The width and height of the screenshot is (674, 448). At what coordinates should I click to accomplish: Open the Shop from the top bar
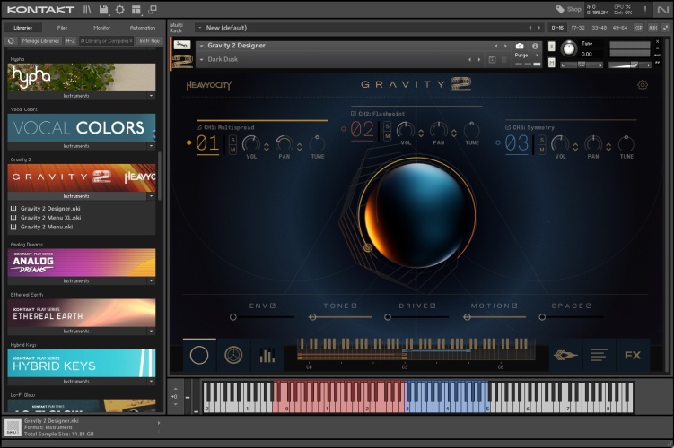tap(568, 10)
